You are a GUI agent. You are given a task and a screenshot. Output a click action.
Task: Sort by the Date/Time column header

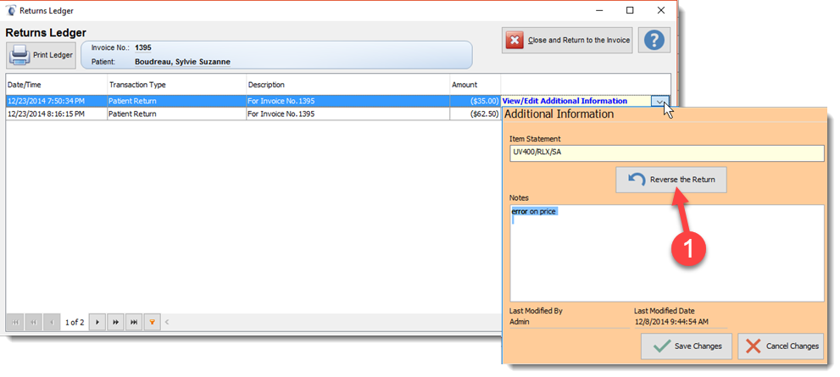point(56,85)
